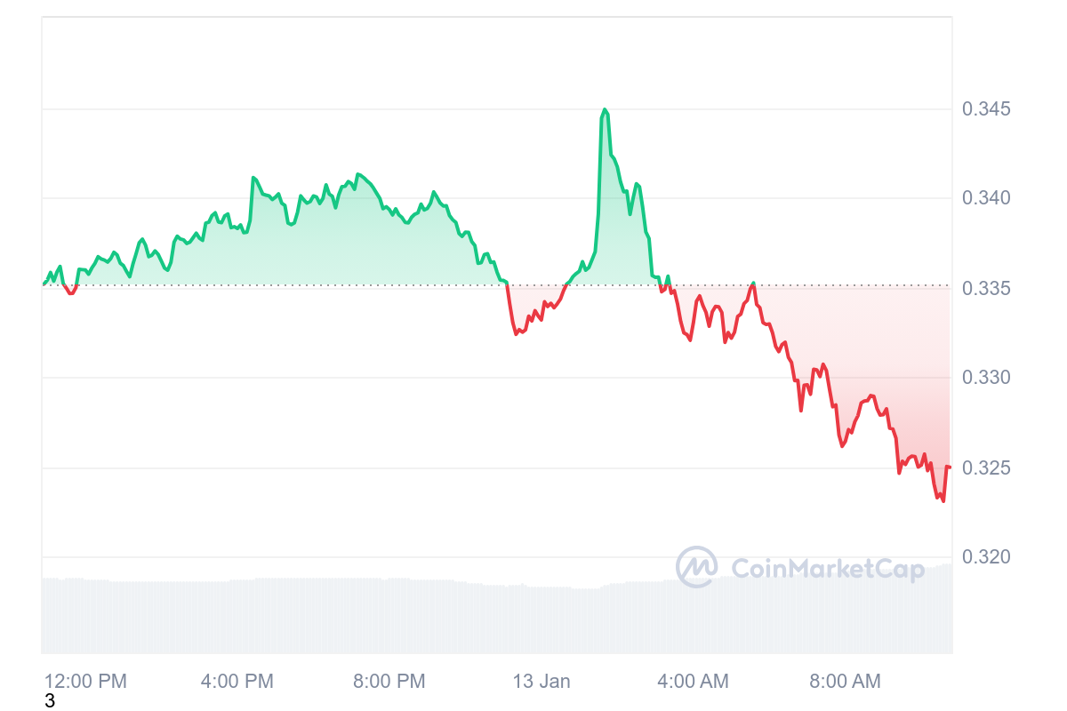1067x711 pixels.
Task: Click the highest green price spike peak
Action: (605, 109)
